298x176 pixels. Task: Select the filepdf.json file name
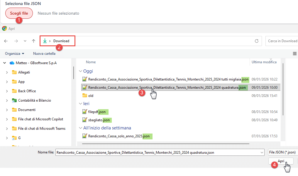coord(97,112)
